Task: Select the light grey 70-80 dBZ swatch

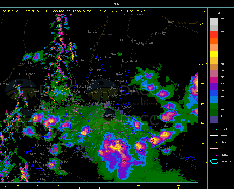Action: tap(214, 22)
